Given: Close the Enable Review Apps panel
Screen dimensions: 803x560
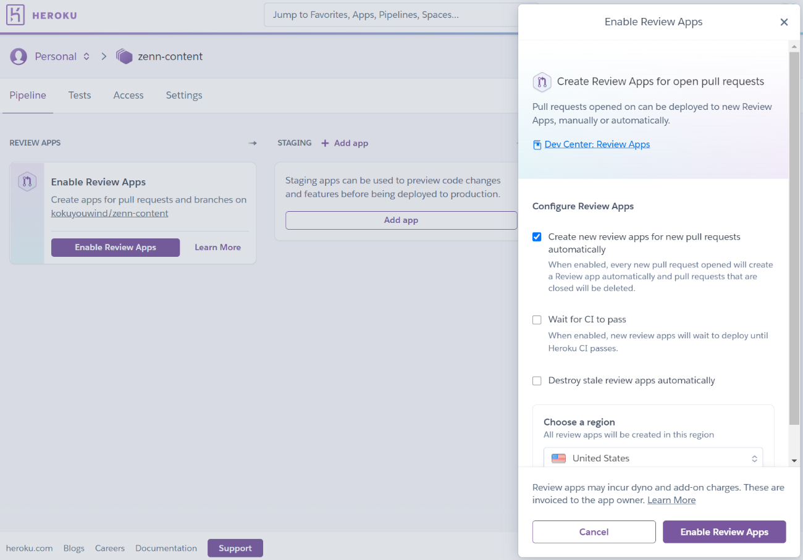Looking at the screenshot, I should point(784,22).
